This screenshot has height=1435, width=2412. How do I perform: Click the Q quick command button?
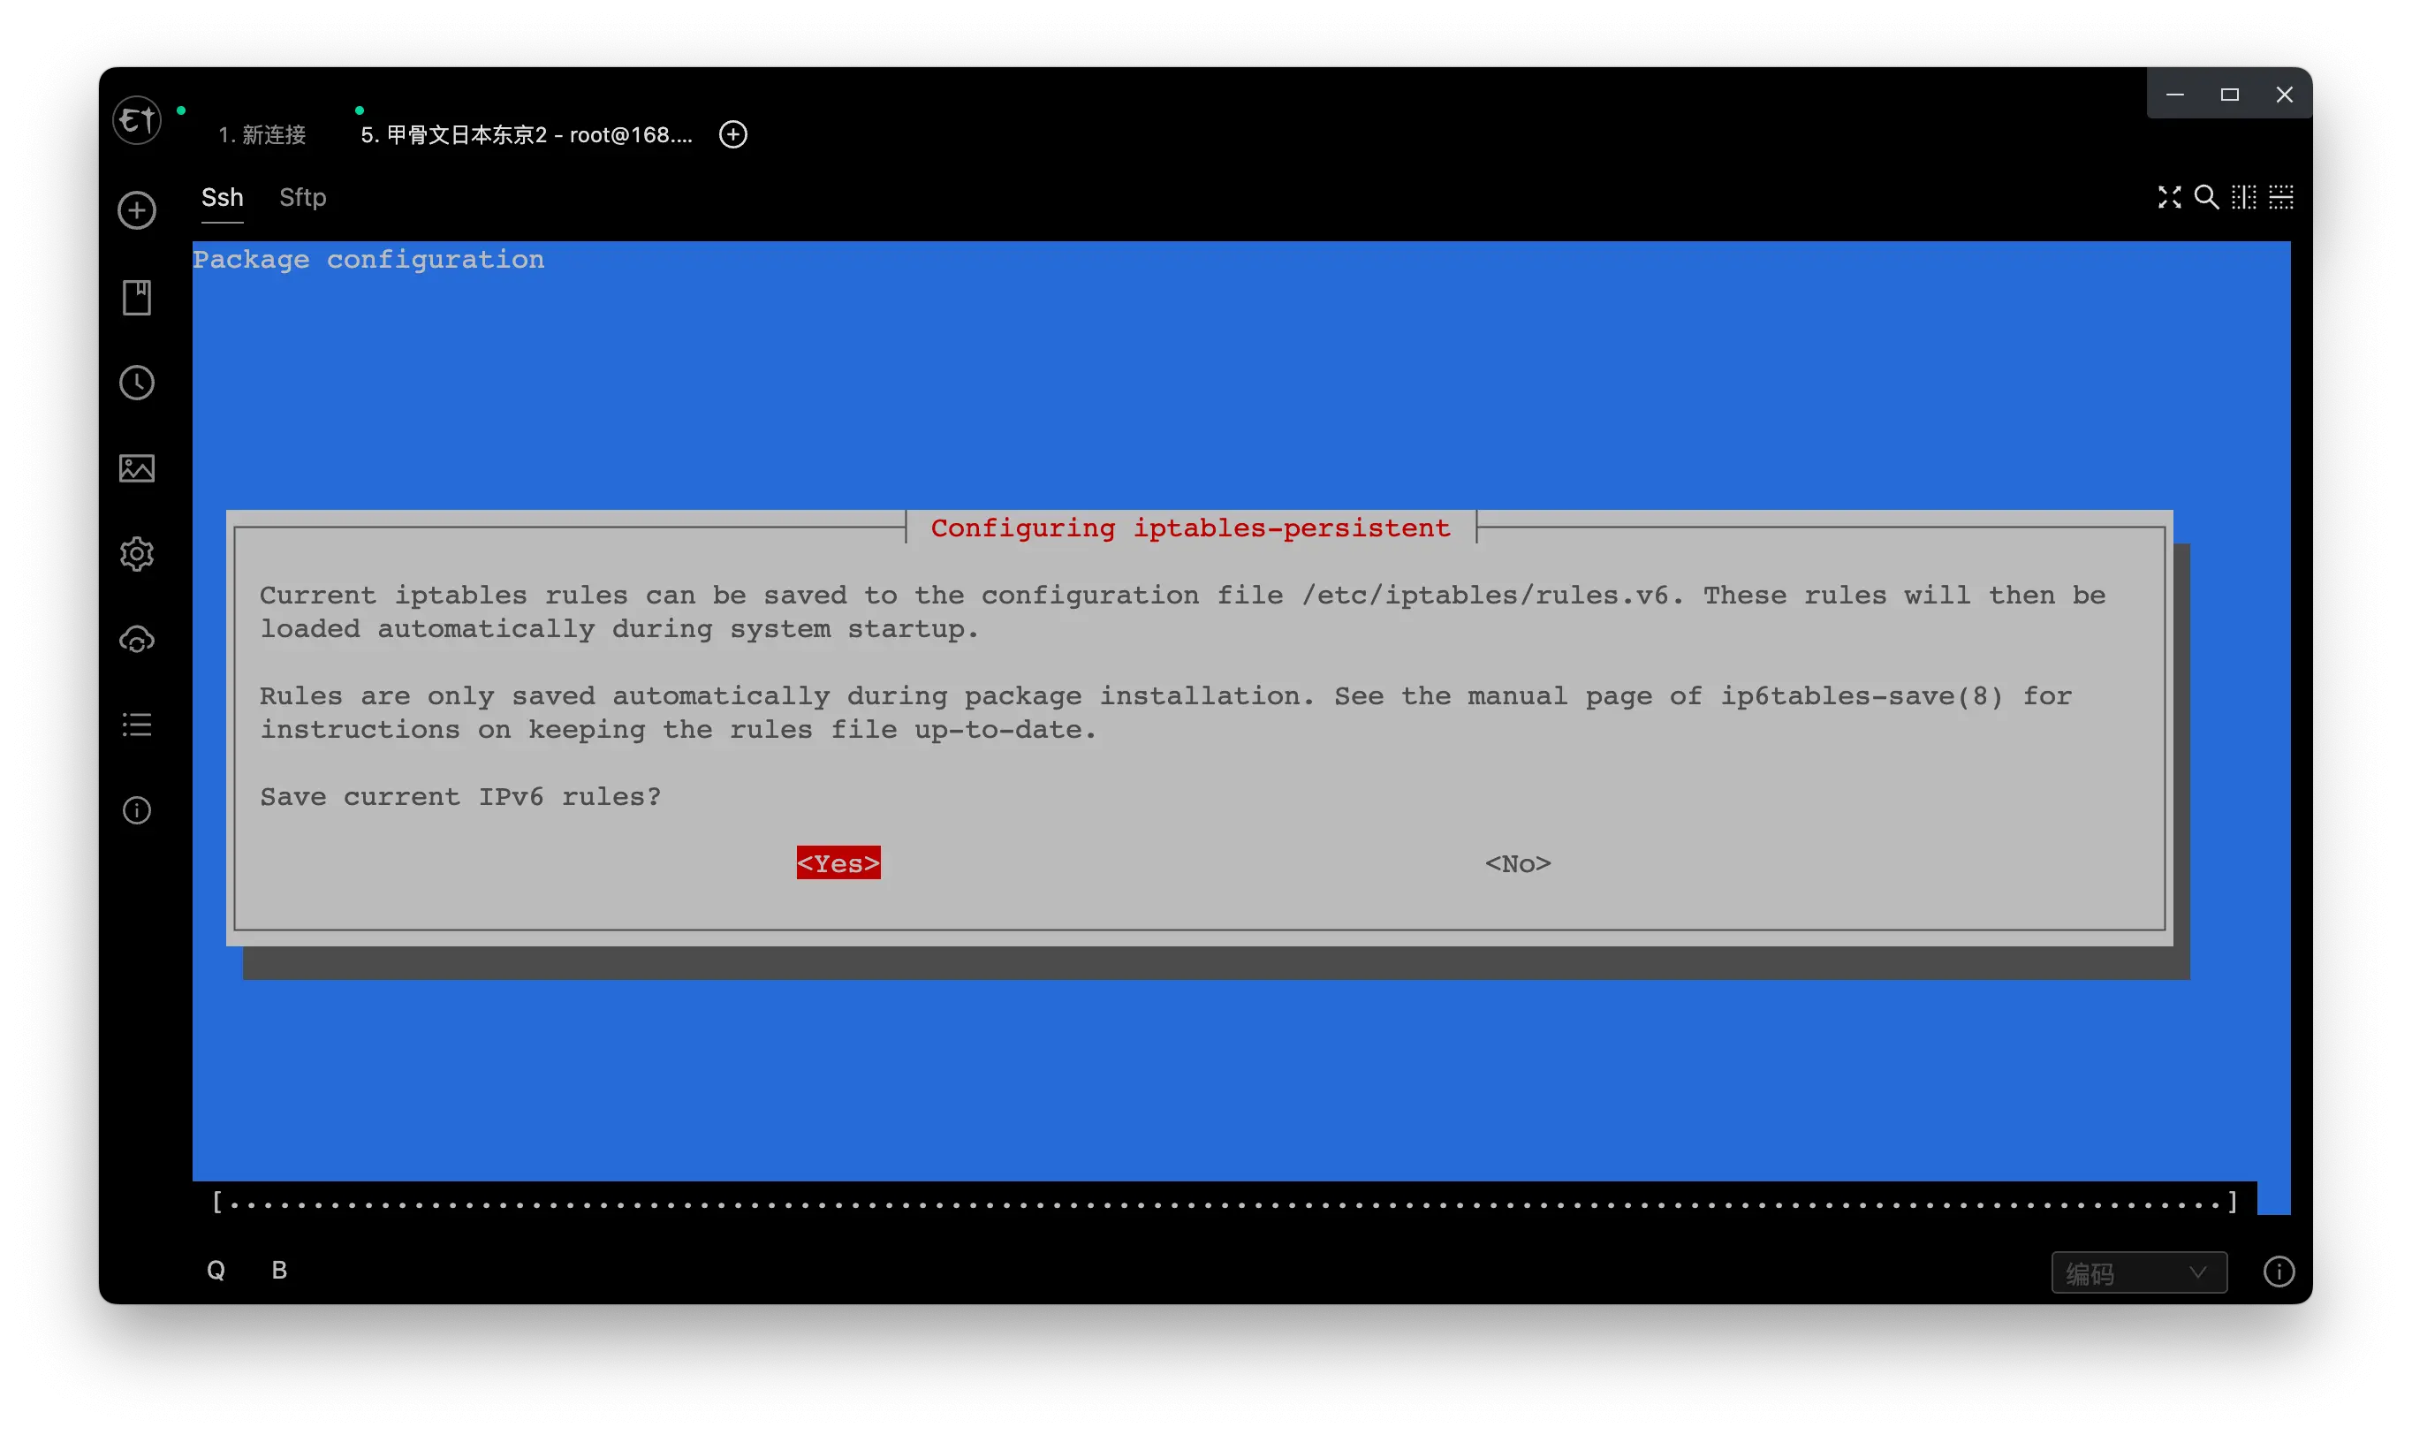pos(216,1270)
